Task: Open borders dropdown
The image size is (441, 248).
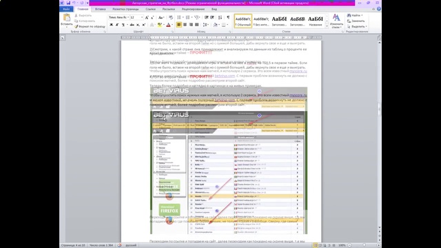Action: 227,25
